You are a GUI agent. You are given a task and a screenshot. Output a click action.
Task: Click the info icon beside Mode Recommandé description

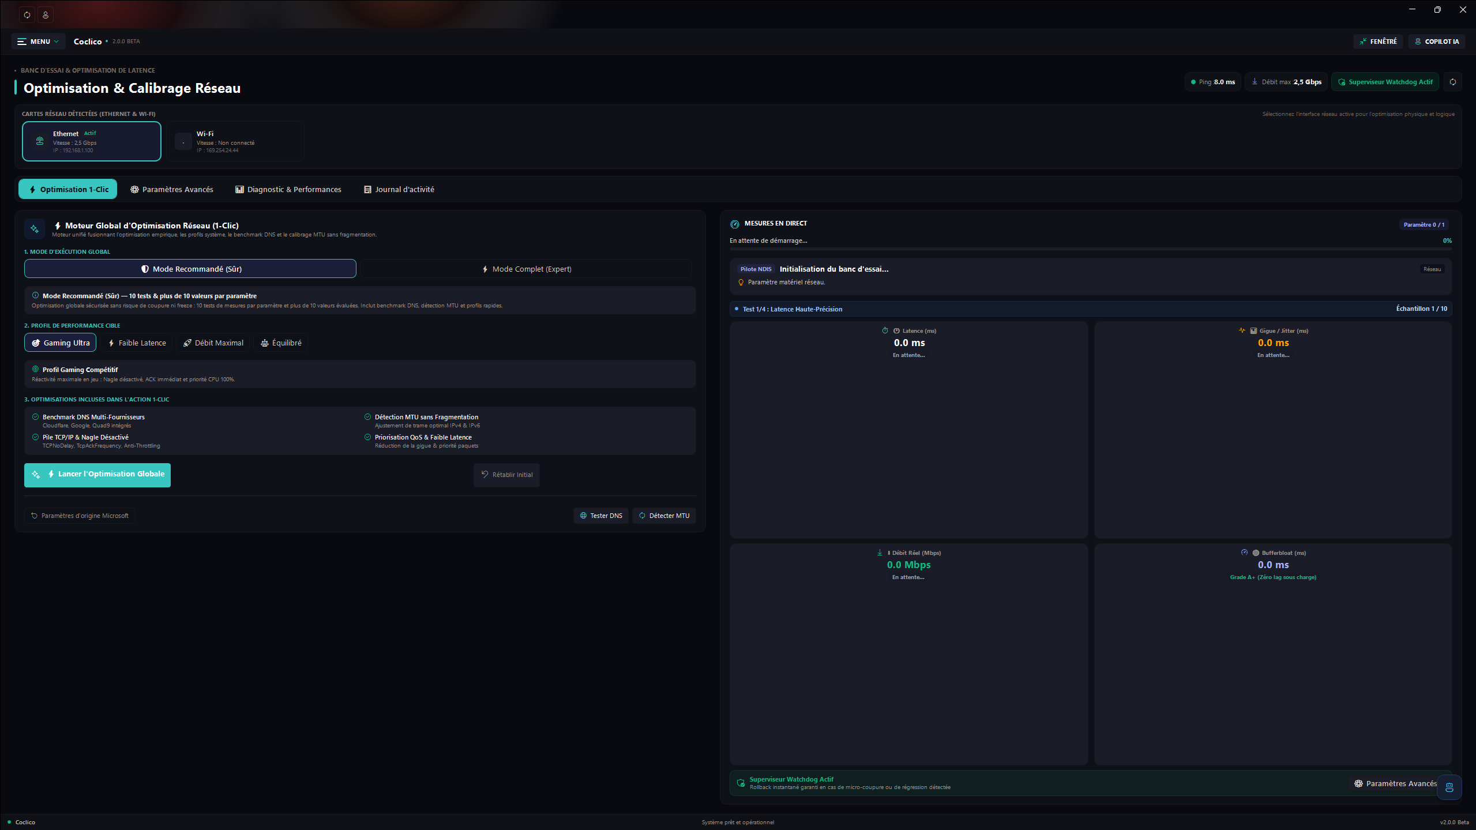tap(36, 295)
